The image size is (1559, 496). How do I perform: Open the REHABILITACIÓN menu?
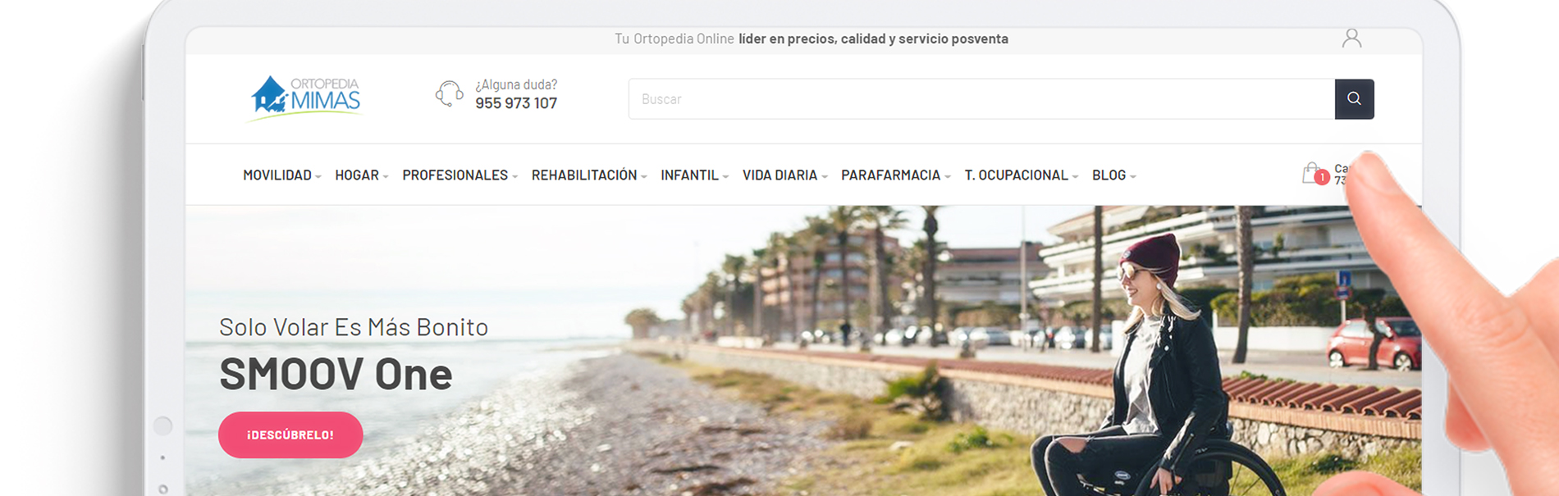(589, 175)
